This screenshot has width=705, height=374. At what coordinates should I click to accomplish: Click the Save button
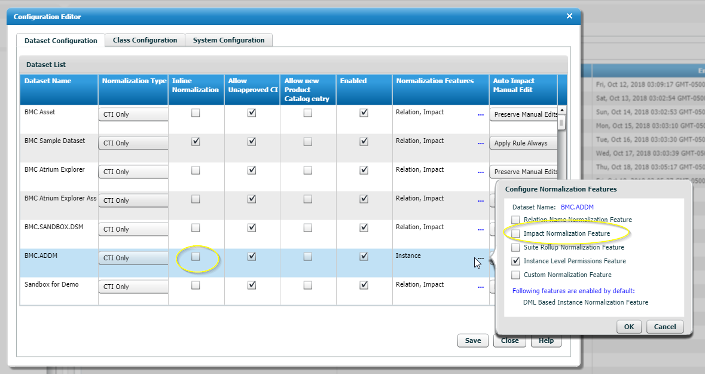pyautogui.click(x=473, y=340)
